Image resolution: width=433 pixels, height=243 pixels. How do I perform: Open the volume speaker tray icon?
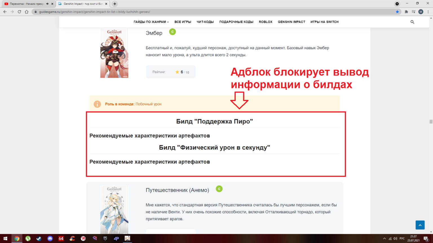pos(395,238)
